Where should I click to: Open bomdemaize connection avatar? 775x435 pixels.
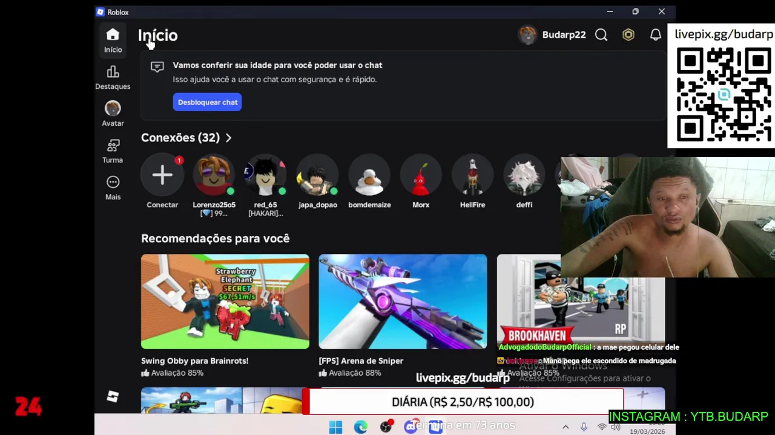pos(369,175)
